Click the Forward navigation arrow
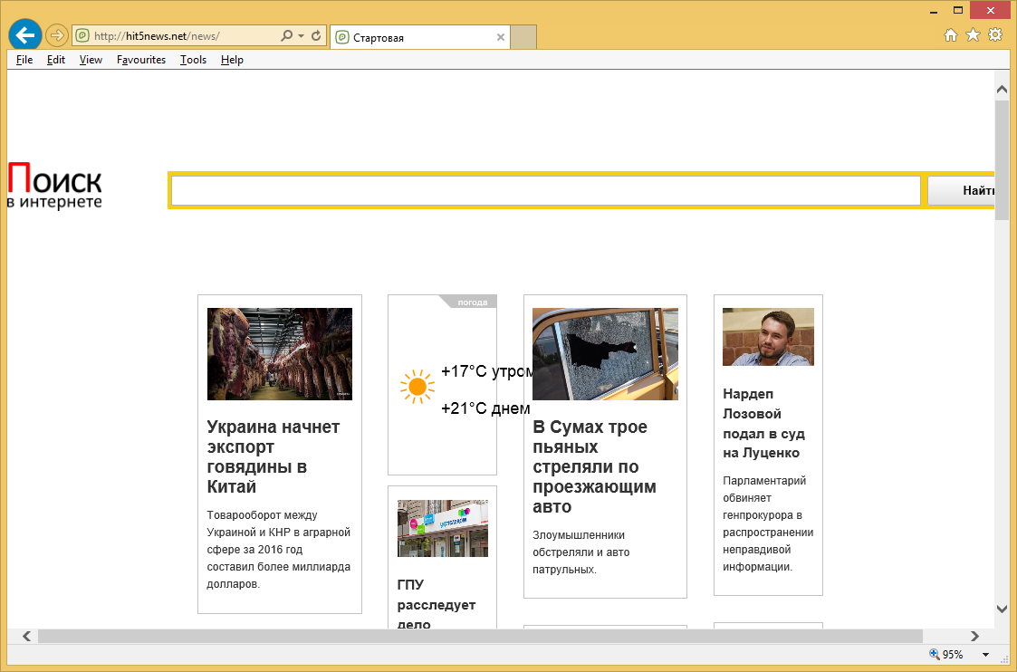This screenshot has height=672, width=1017. tap(57, 35)
